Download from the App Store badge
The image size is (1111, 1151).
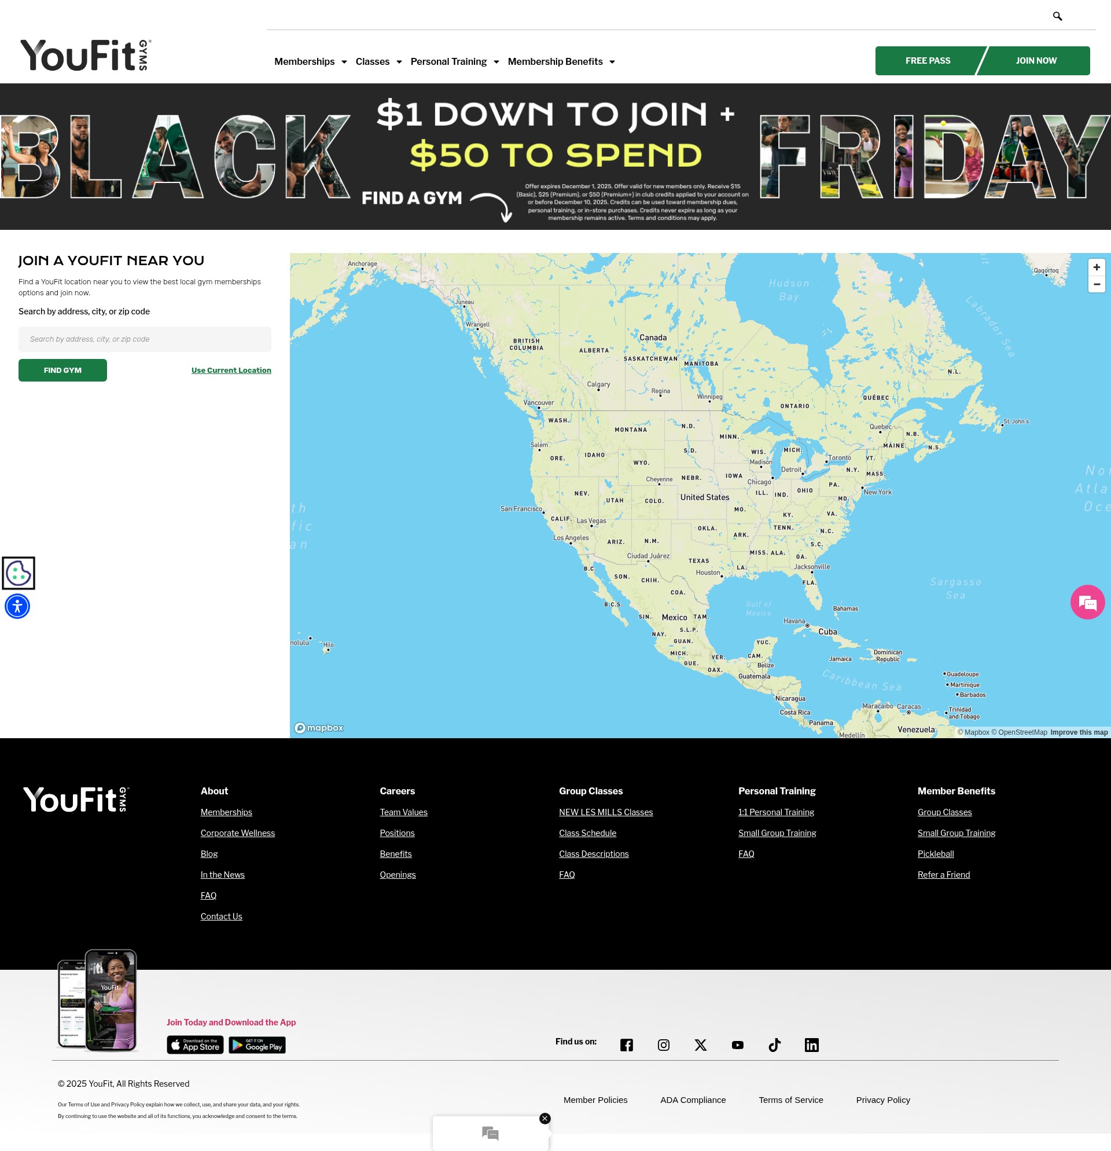click(195, 1044)
